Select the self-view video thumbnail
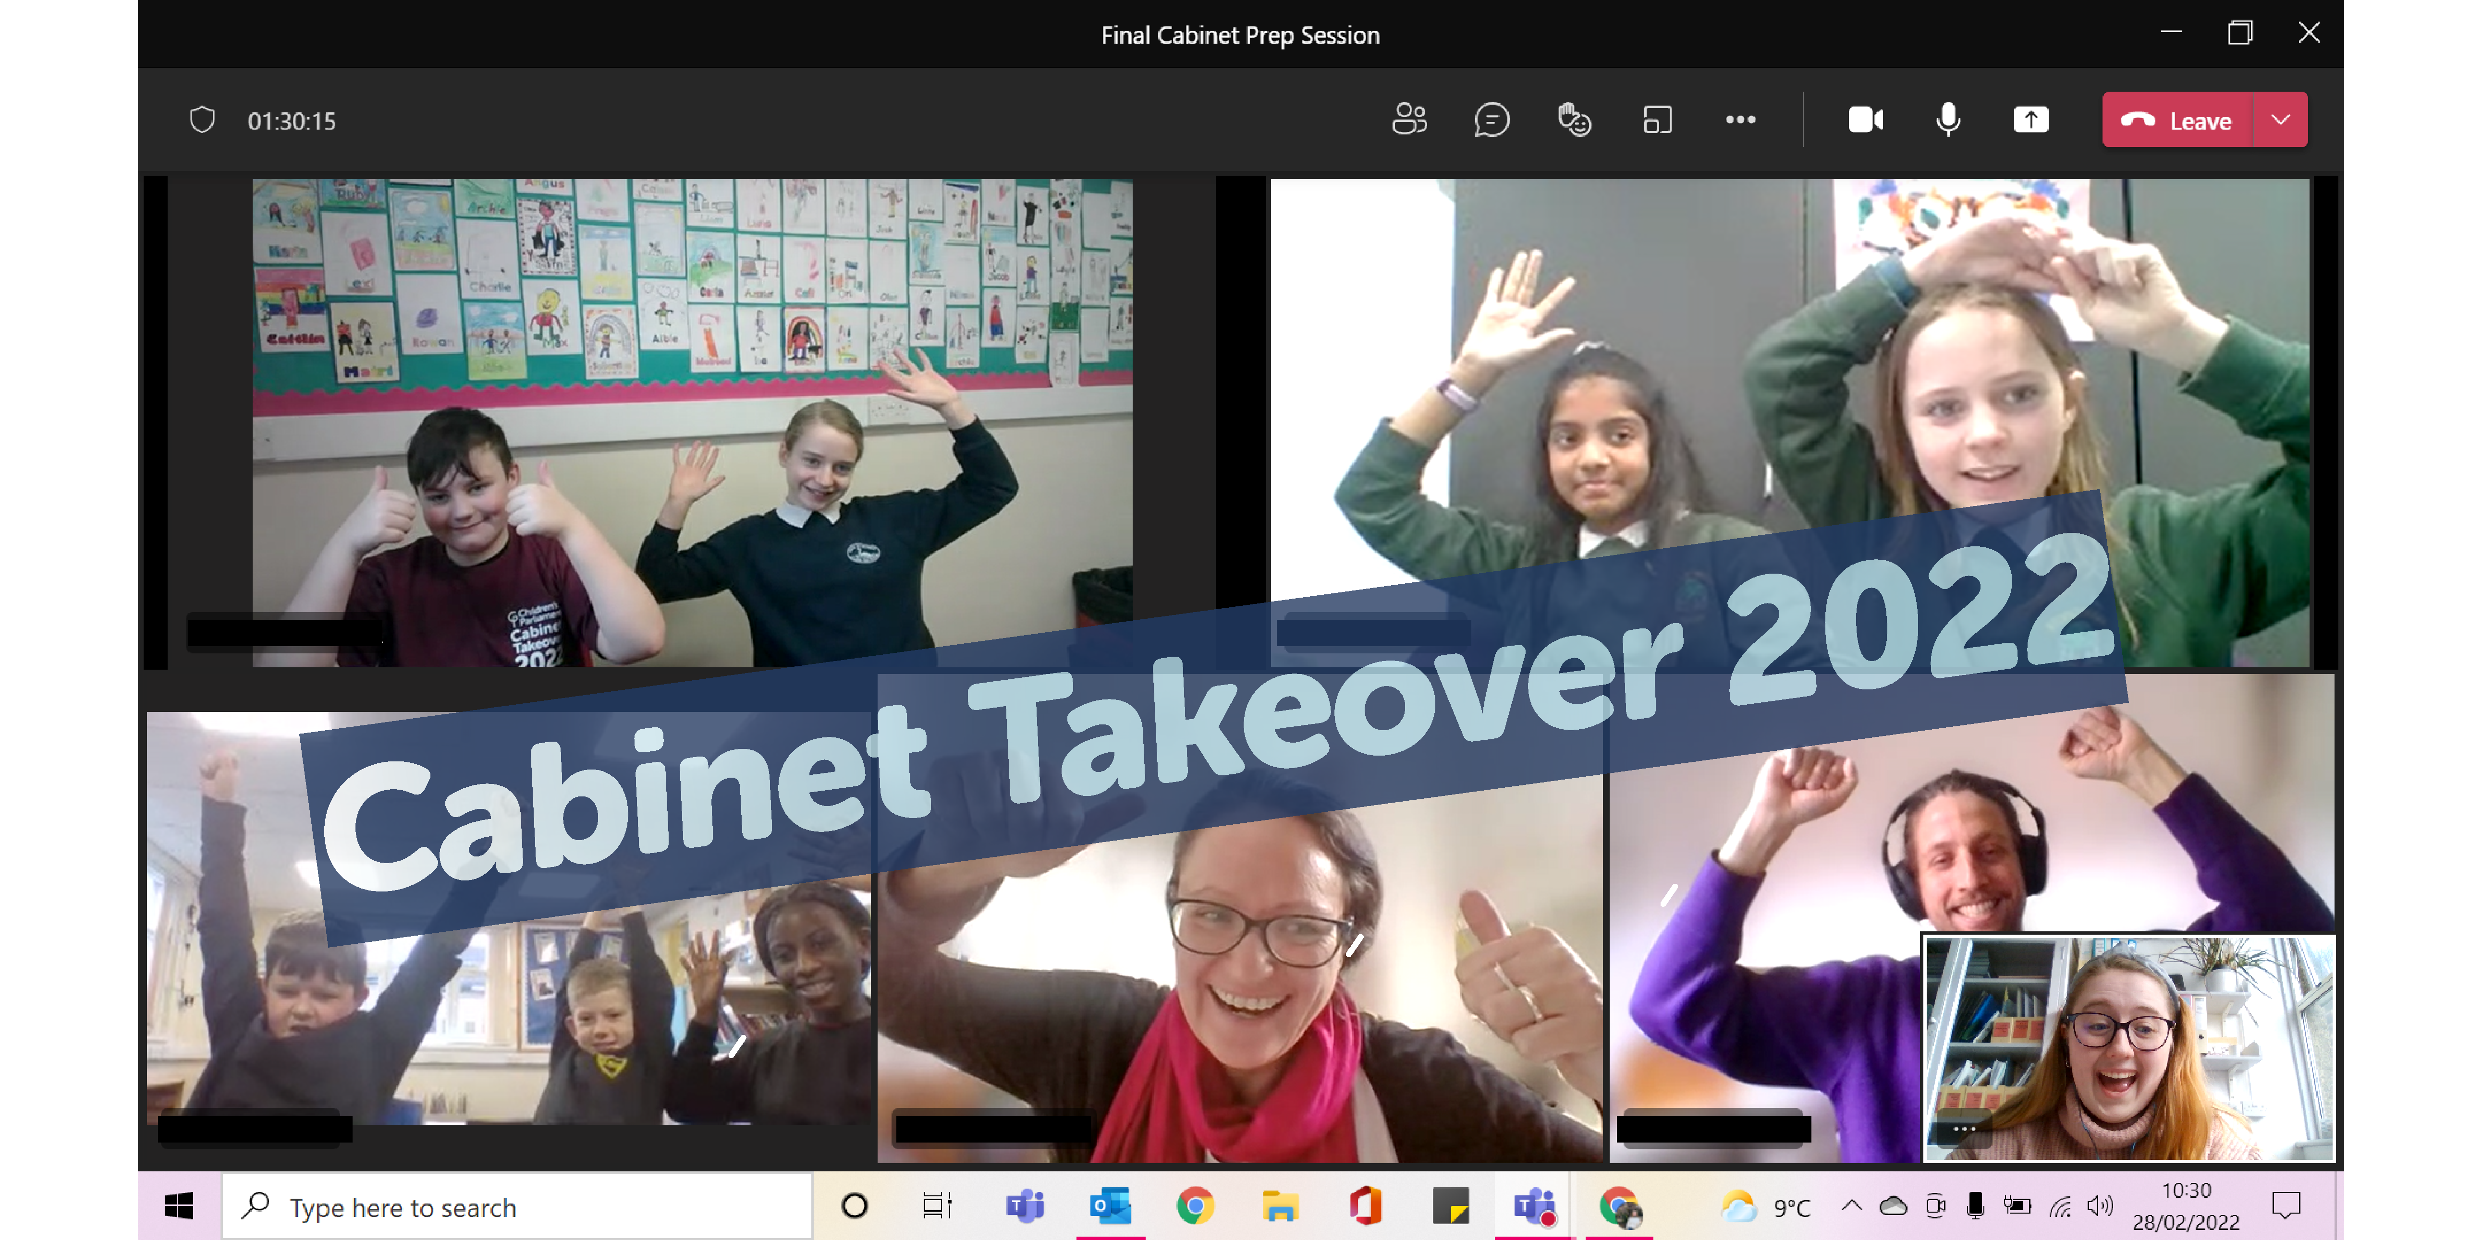2482x1240 pixels. [x=2128, y=1047]
